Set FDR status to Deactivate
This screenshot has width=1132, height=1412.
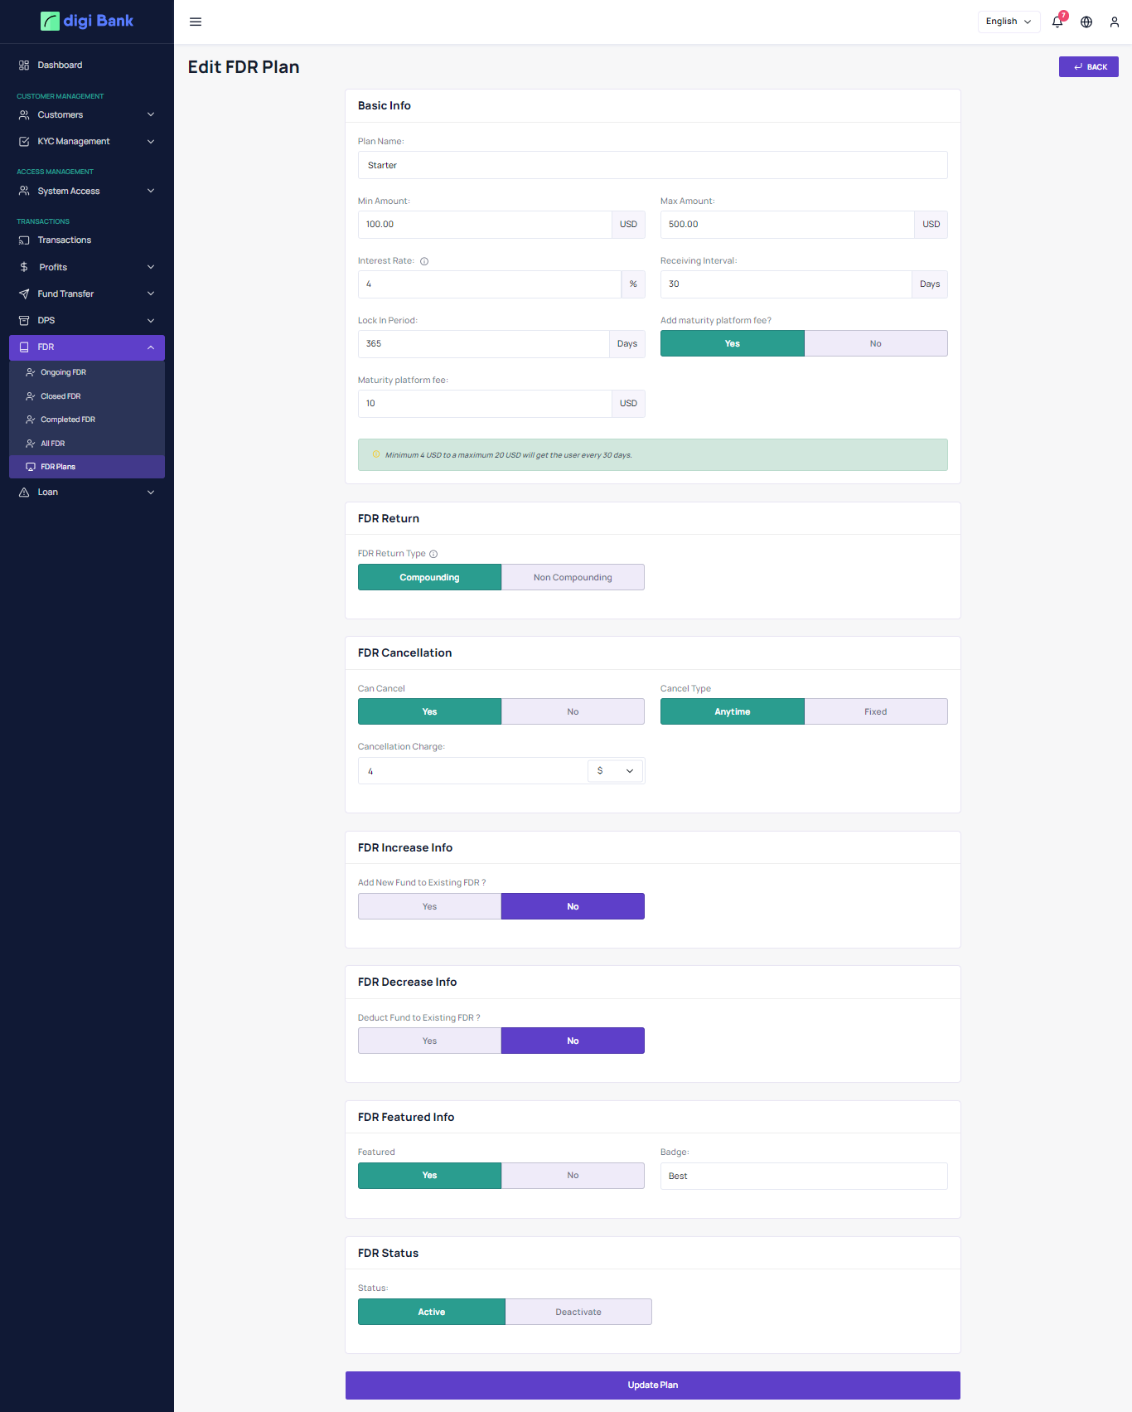tap(578, 1312)
